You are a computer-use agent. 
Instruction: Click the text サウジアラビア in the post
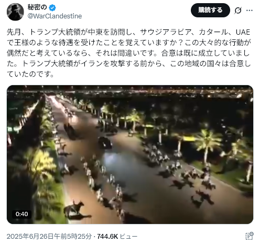pyautogui.click(x=166, y=32)
